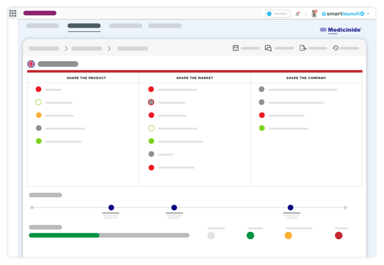Click the middle navy timeline marker

click(x=174, y=208)
